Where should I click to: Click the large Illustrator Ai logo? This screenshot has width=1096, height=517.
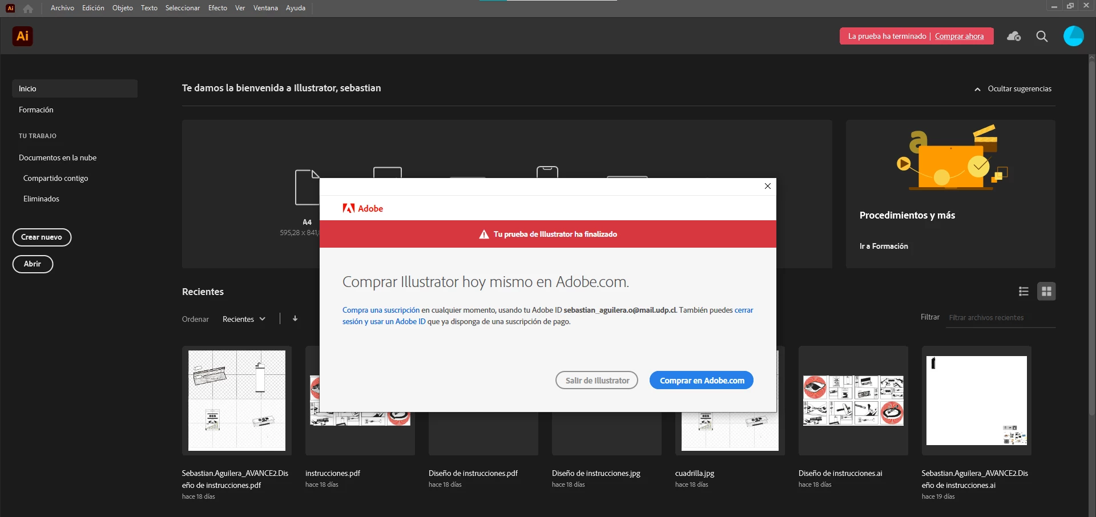pos(22,36)
